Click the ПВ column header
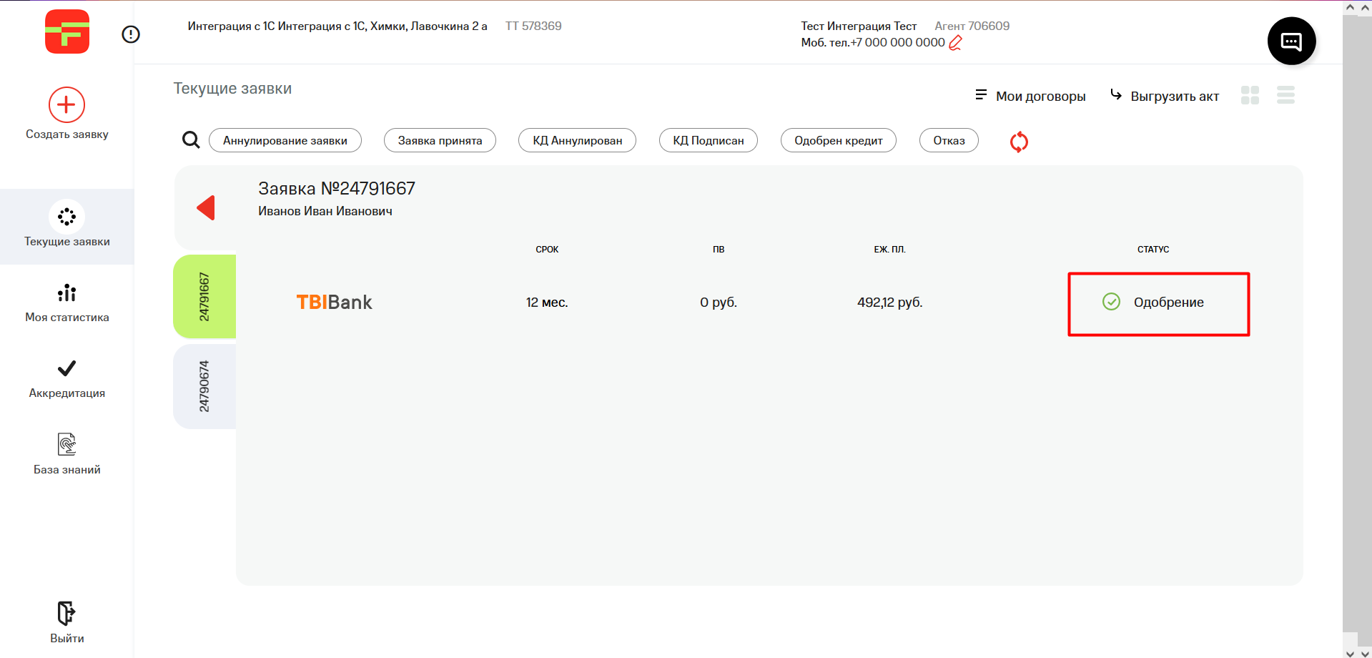This screenshot has height=658, width=1372. pyautogui.click(x=719, y=250)
